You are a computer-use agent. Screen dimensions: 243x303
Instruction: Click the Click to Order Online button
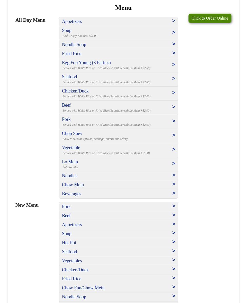coord(210,18)
